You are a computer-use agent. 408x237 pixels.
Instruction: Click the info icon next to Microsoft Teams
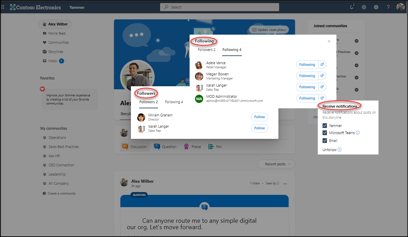click(358, 133)
